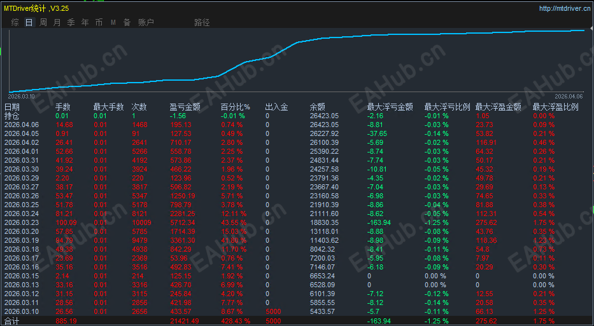Select the 2026.03.26 date row
The width and height of the screenshot is (594, 326).
point(22,196)
